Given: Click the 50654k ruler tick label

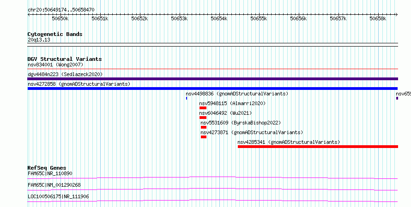Looking at the screenshot, I should tap(219, 18).
